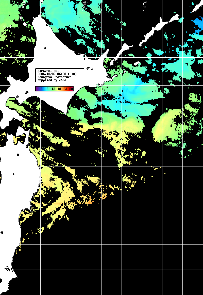The width and height of the screenshot is (203, 295).
Task: Click the 144E longitude label at top
Action: [84, 6]
